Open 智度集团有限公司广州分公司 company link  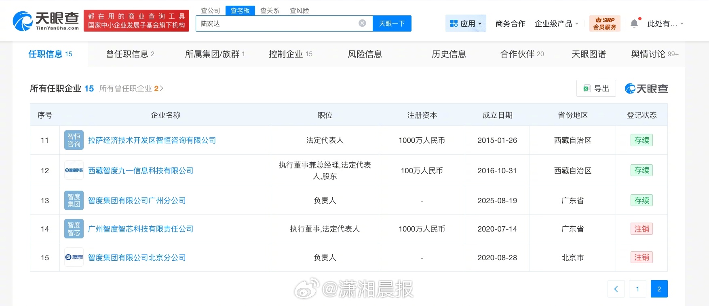point(137,200)
